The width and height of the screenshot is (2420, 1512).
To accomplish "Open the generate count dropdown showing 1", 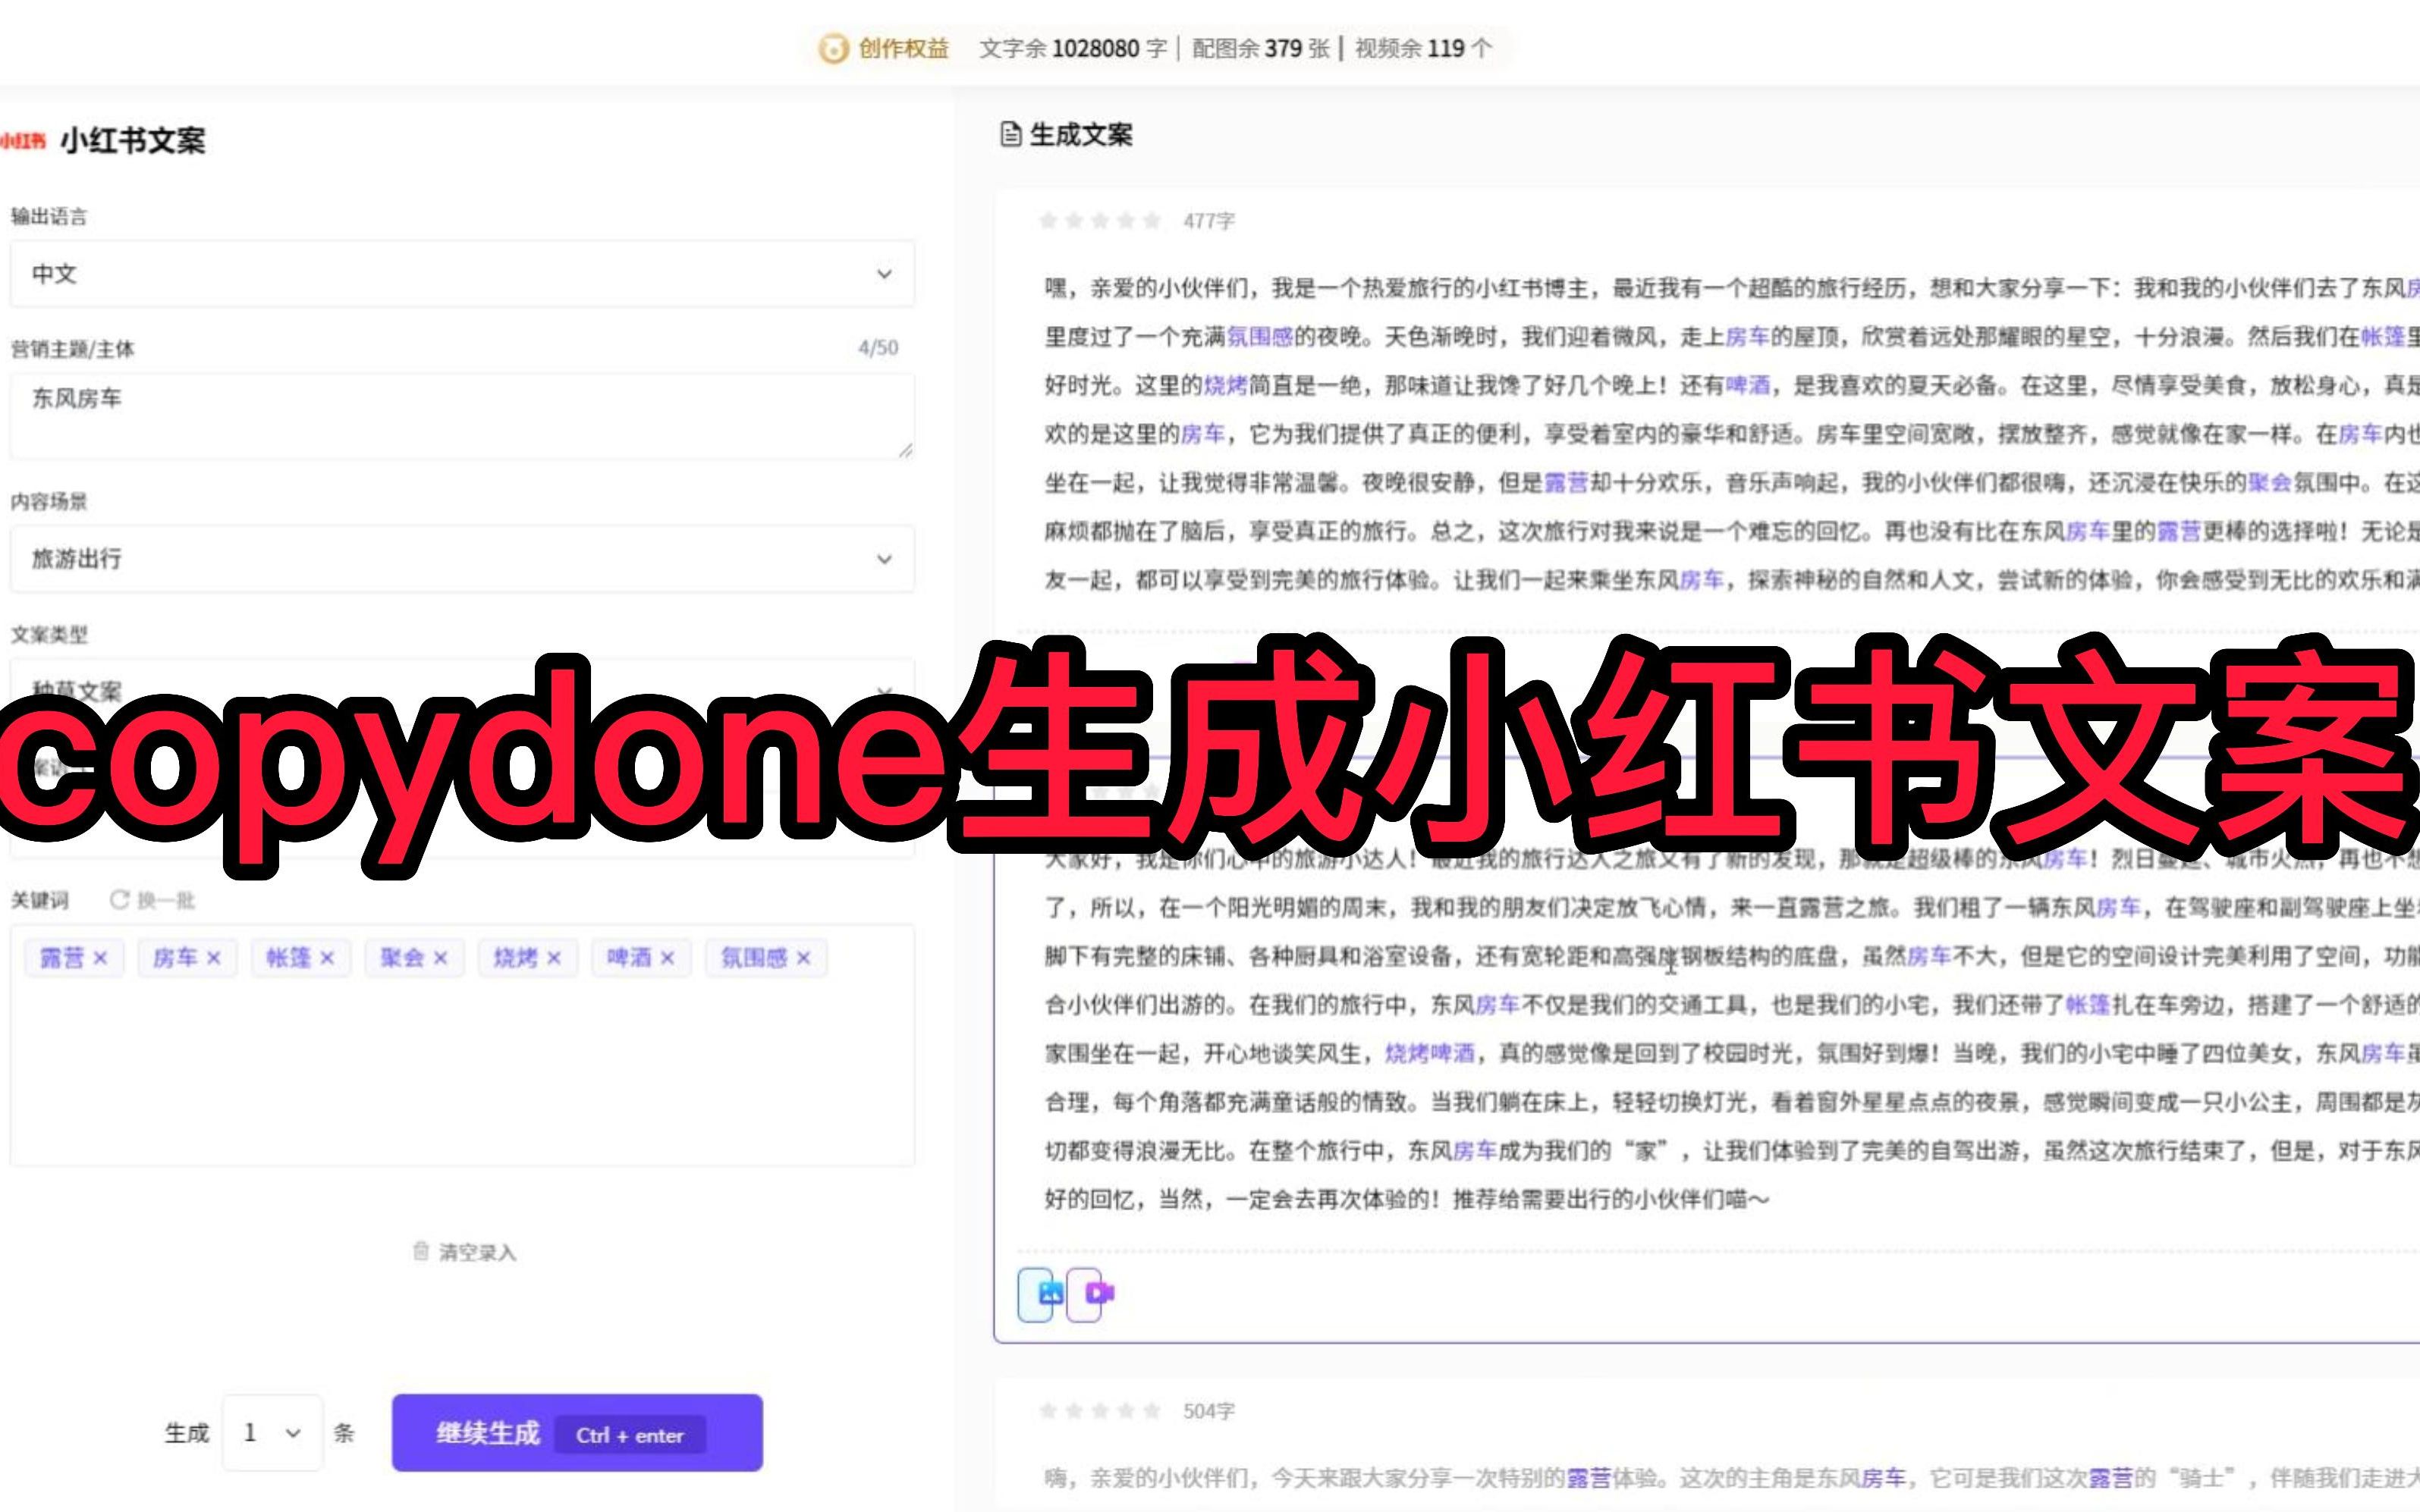I will point(272,1433).
